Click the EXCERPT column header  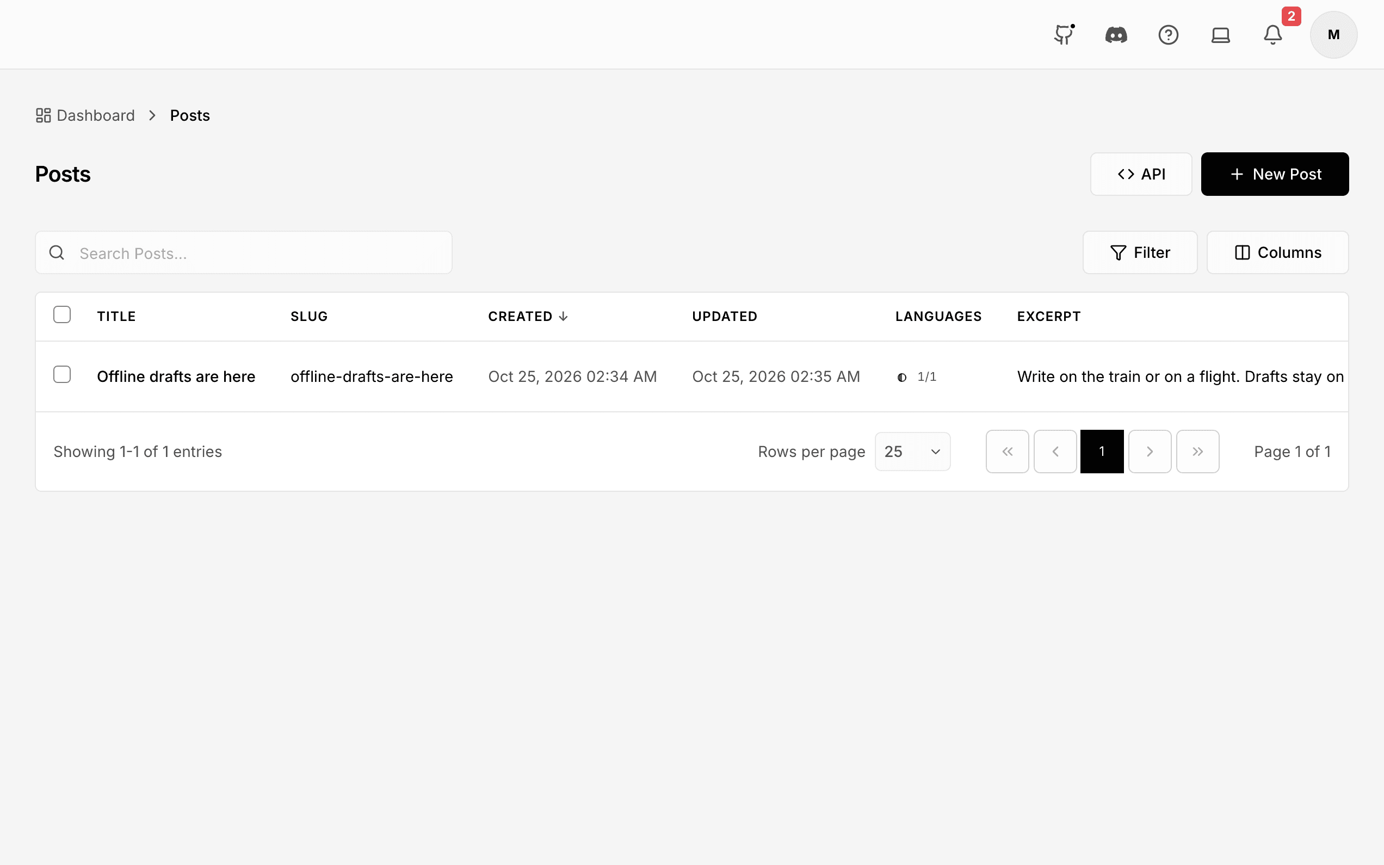point(1049,317)
